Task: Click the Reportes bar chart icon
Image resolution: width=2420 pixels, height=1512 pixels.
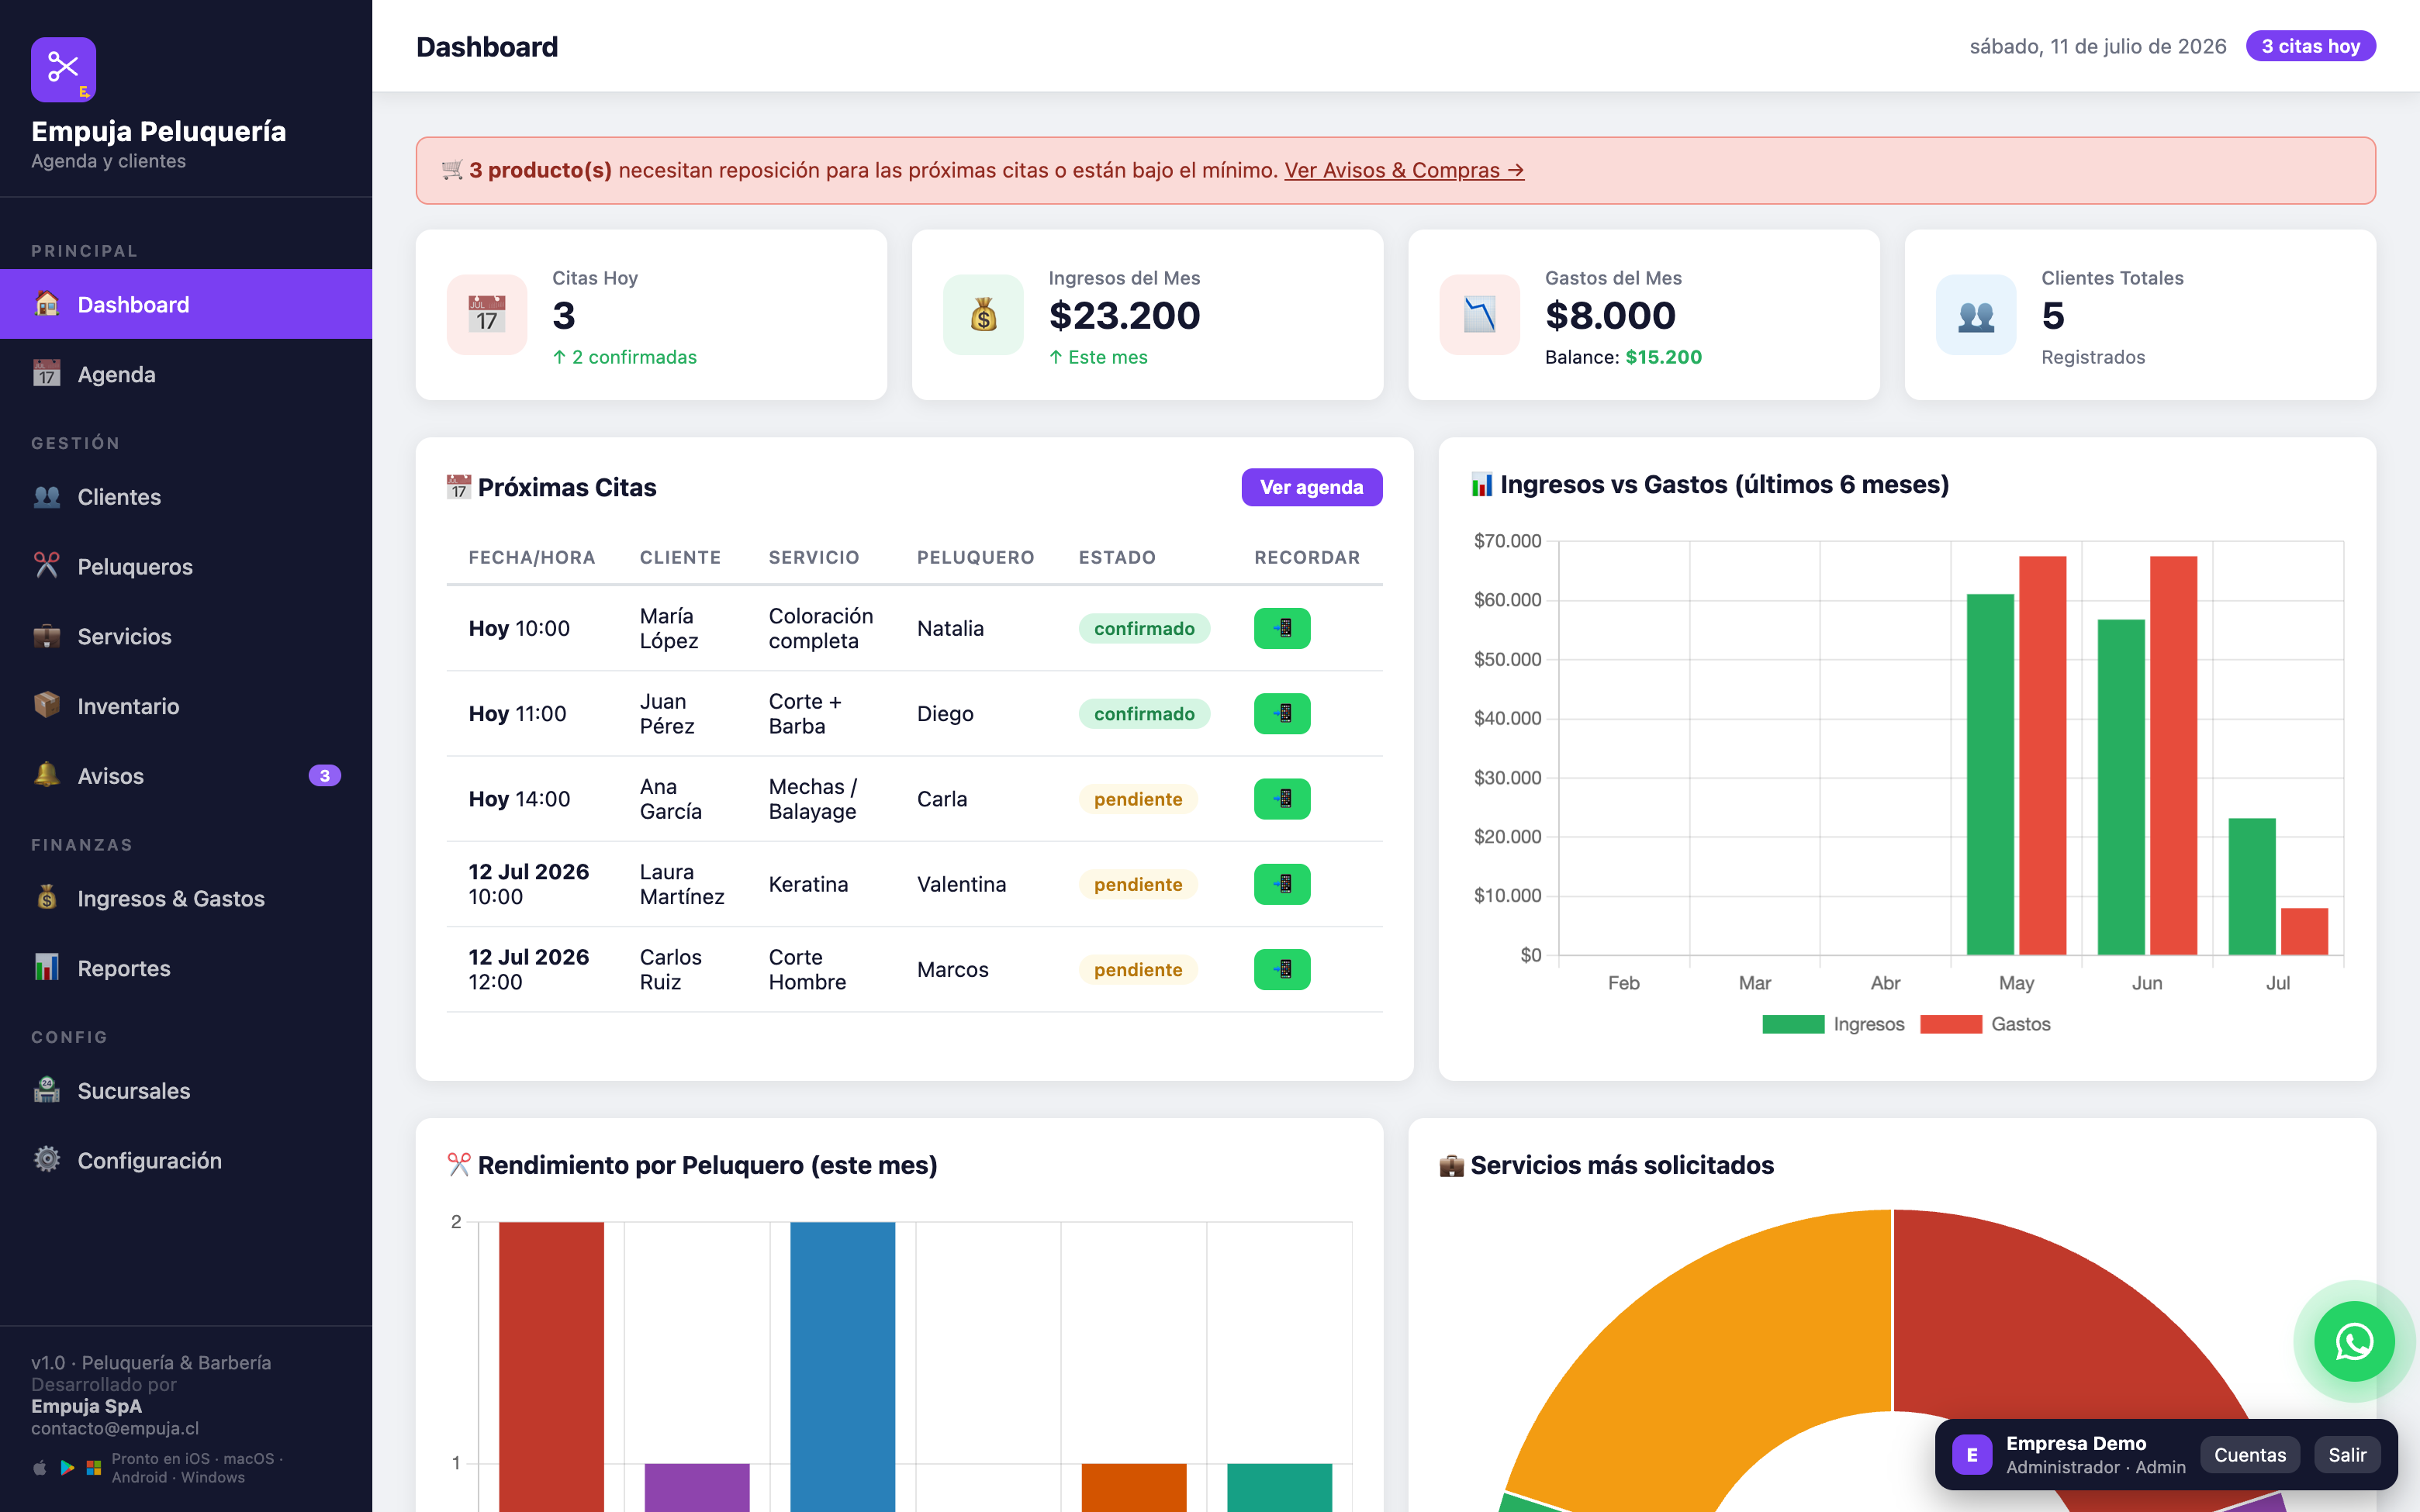Action: [x=47, y=967]
